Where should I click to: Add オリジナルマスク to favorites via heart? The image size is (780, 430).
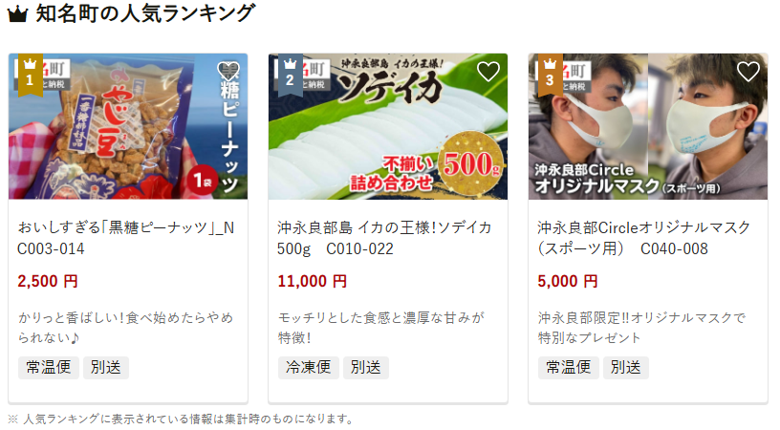747,72
